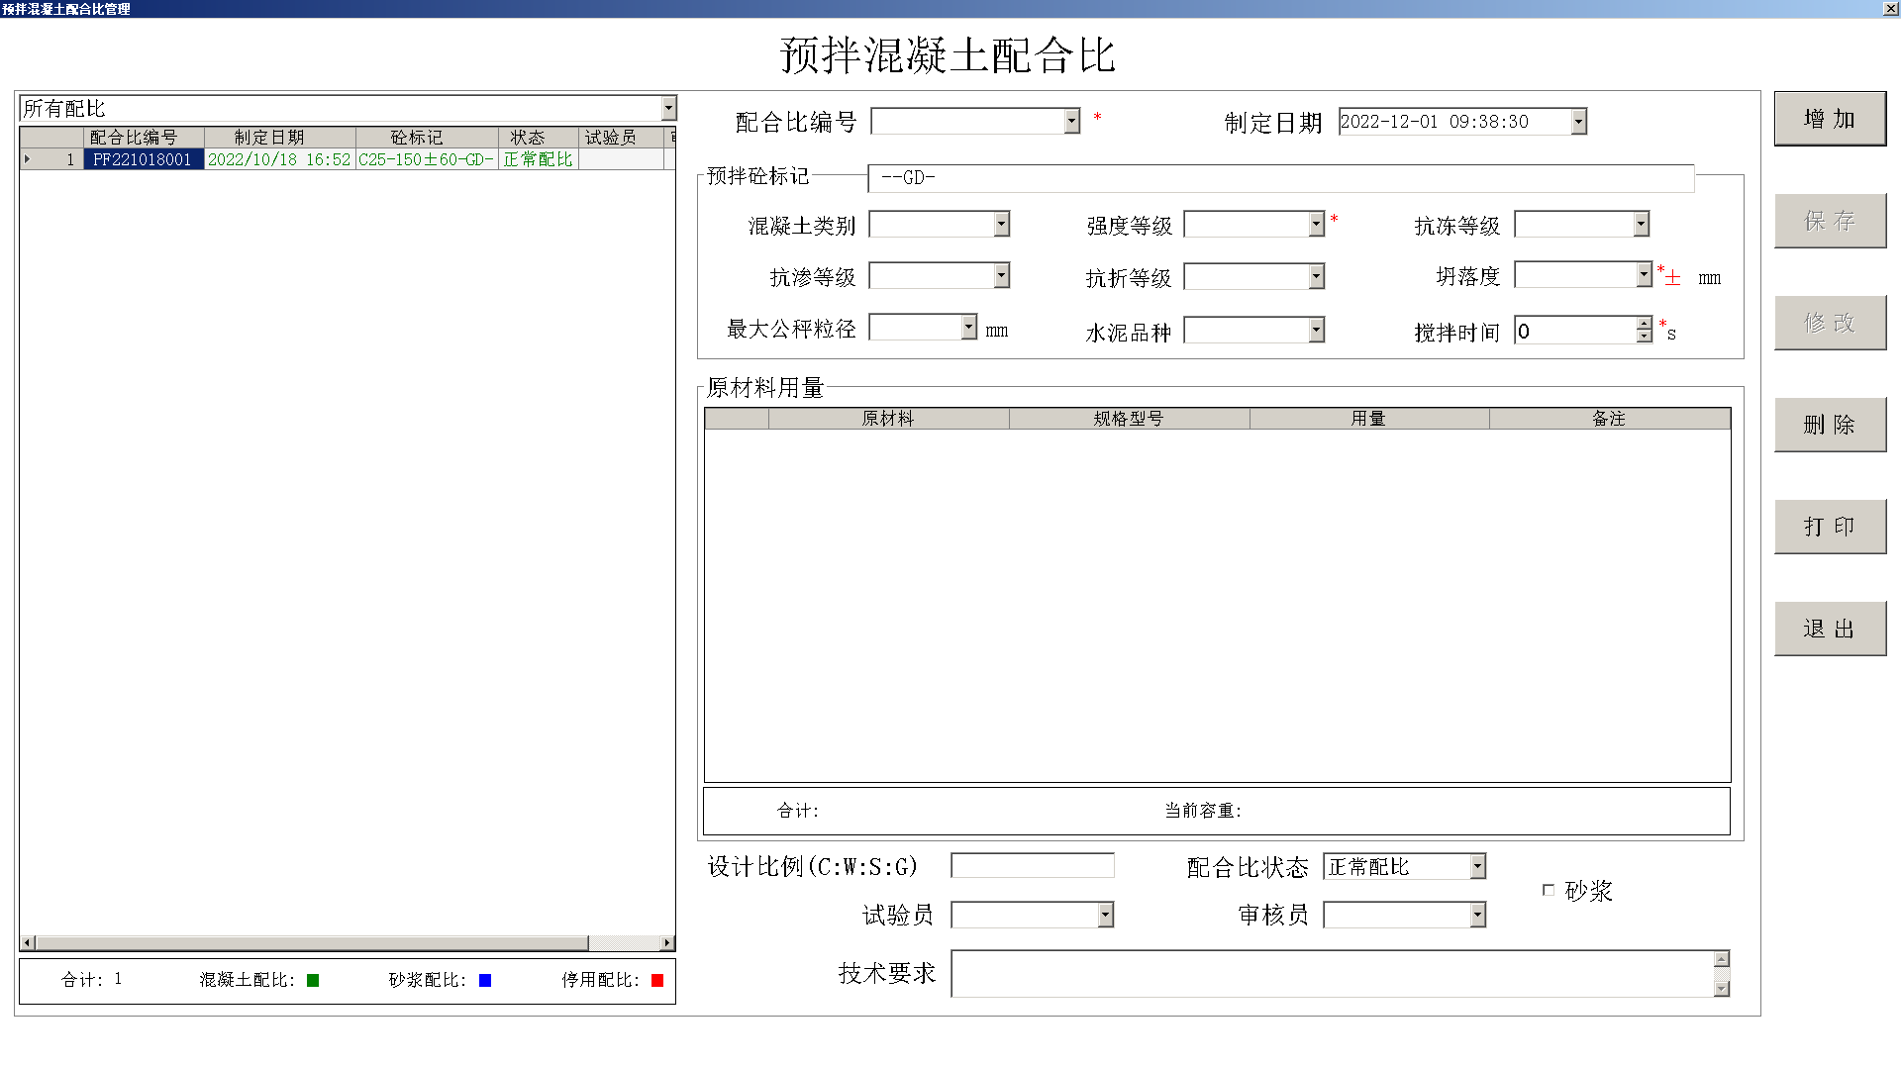Open the 水泥品种 dropdown list

pos(1316,330)
